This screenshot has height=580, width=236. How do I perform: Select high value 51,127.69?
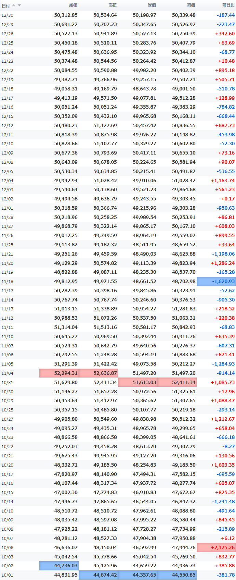click(105, 125)
